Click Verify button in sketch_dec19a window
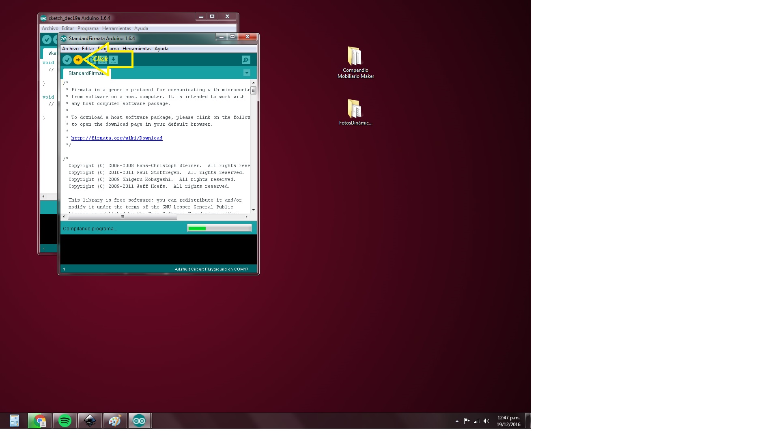779x438 pixels. pos(47,39)
